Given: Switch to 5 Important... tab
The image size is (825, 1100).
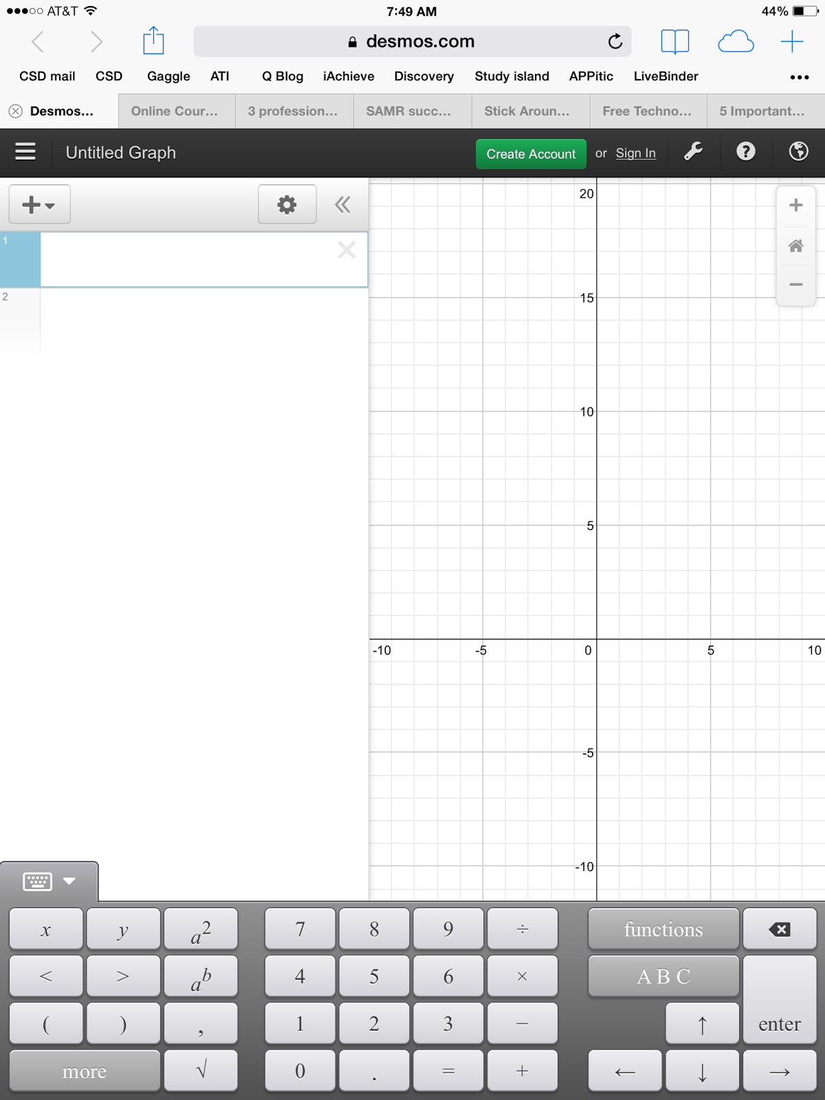Looking at the screenshot, I should pos(766,111).
